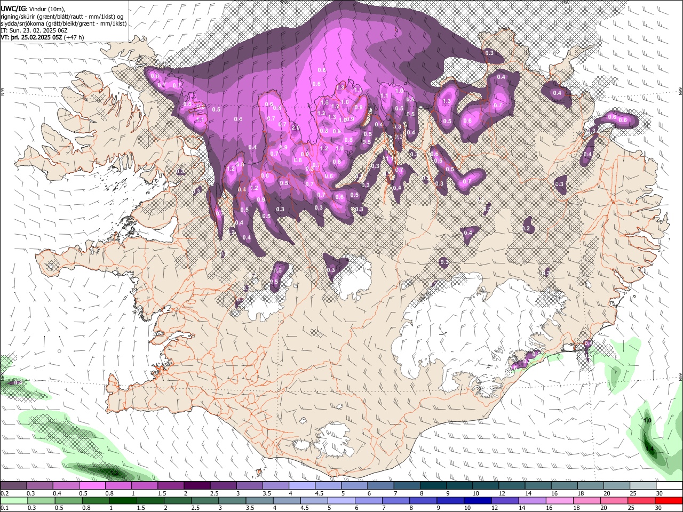The height and width of the screenshot is (512, 683).
Task: Select the 'VT: þri. 25.02.2025 05Z (+47 h)' line
Action: click(42, 37)
